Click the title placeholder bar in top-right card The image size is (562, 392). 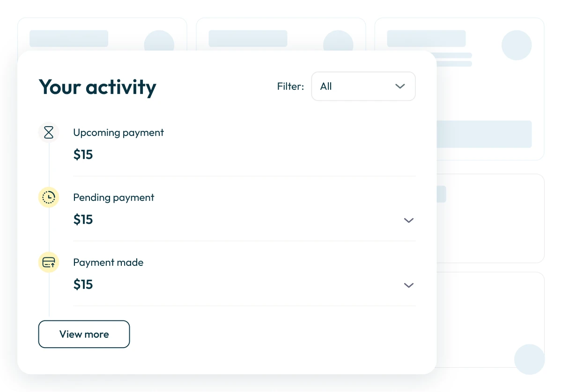point(426,39)
